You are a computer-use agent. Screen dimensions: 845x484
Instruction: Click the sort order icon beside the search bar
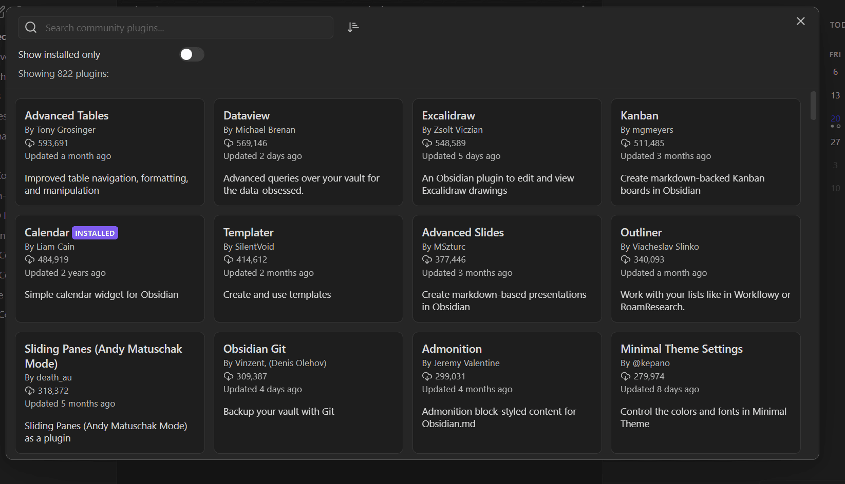pos(353,27)
